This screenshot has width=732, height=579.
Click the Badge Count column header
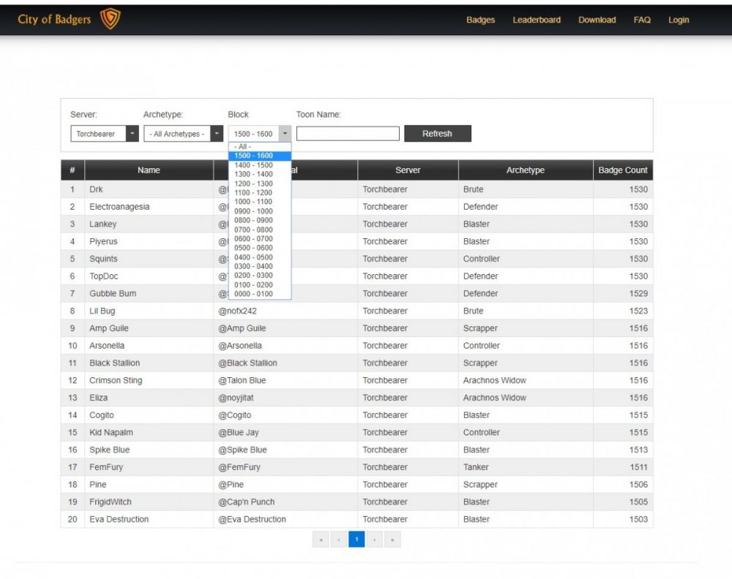[622, 170]
